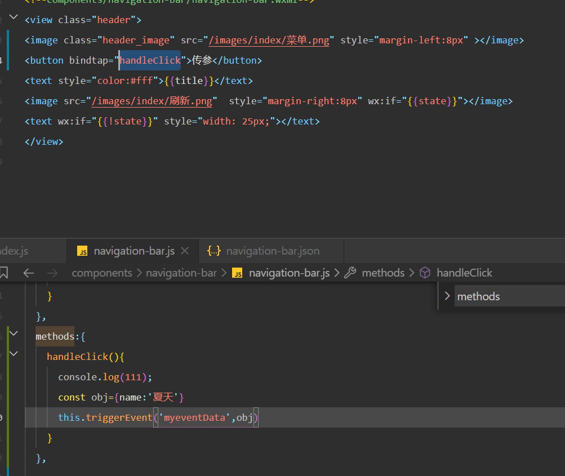Select the methods item in outline popup
The width and height of the screenshot is (565, 476).
[509, 296]
